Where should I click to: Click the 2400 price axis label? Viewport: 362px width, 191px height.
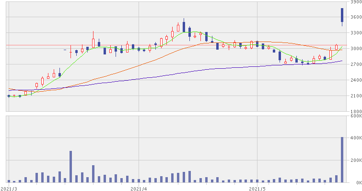coord(356,80)
